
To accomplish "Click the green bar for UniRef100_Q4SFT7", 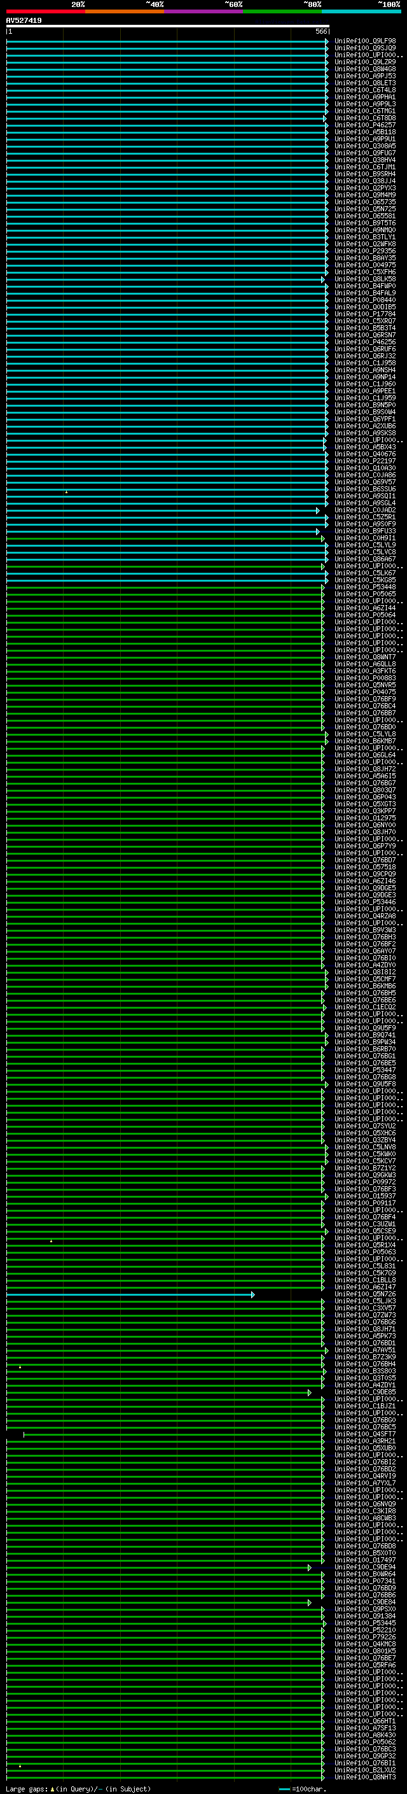I will (x=174, y=1434).
